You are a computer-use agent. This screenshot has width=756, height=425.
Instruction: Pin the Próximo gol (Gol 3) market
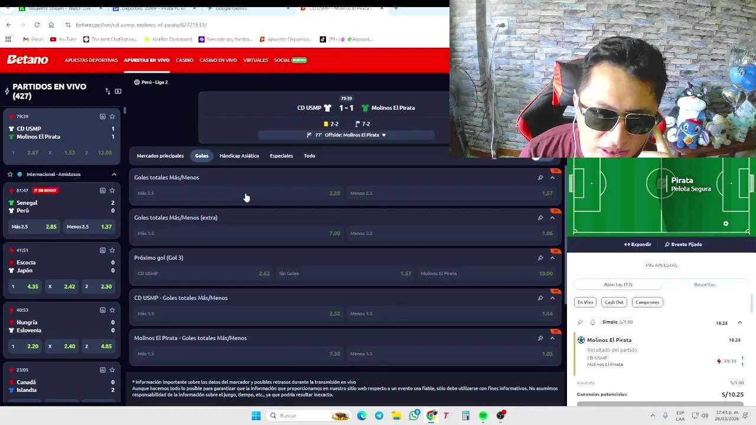540,258
